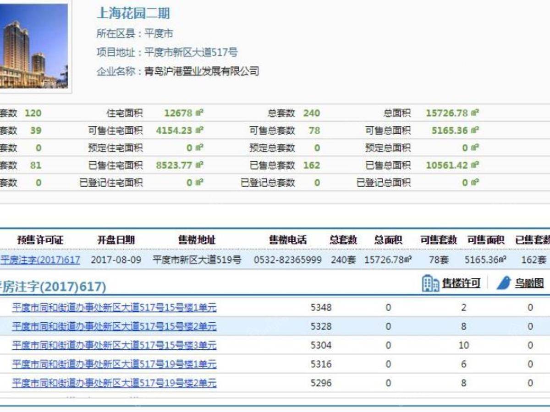Click the 总面积 column header in permit table
550x412 pixels.
click(x=388, y=240)
